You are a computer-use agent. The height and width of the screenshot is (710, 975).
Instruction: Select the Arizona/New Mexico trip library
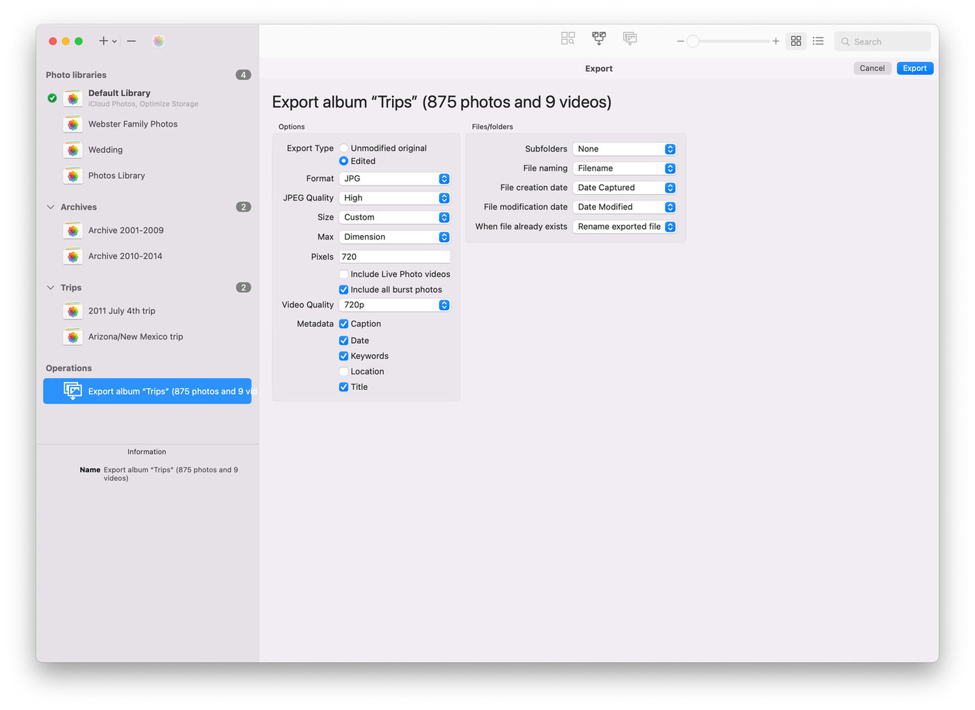[x=135, y=337]
